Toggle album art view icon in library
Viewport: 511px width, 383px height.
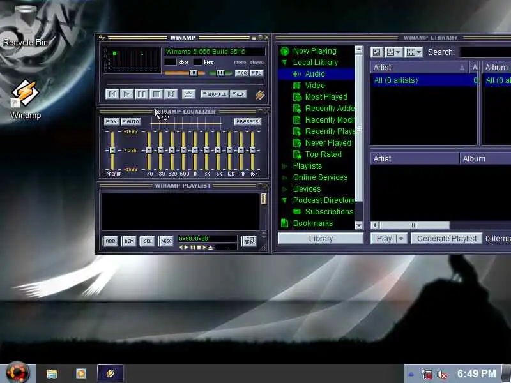(x=377, y=52)
